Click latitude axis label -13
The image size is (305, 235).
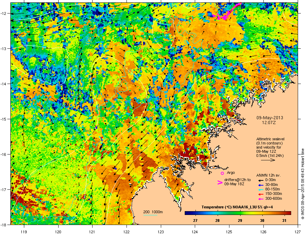pyautogui.click(x=4, y=48)
